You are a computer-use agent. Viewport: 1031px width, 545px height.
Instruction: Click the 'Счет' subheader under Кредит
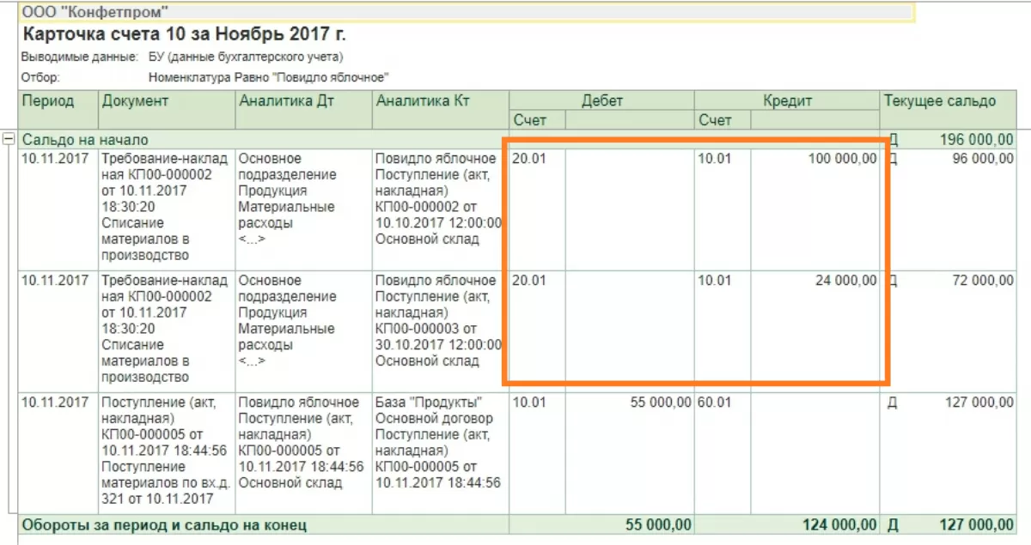click(x=723, y=120)
